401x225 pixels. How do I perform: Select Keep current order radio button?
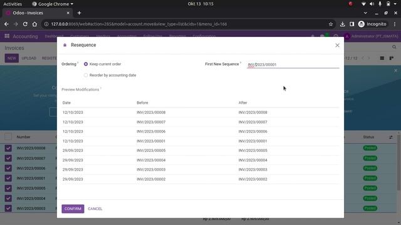(86, 64)
